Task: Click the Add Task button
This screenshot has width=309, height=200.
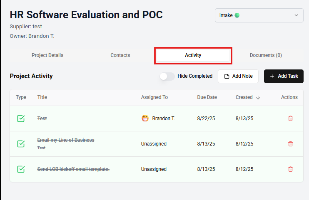Action: pyautogui.click(x=284, y=77)
